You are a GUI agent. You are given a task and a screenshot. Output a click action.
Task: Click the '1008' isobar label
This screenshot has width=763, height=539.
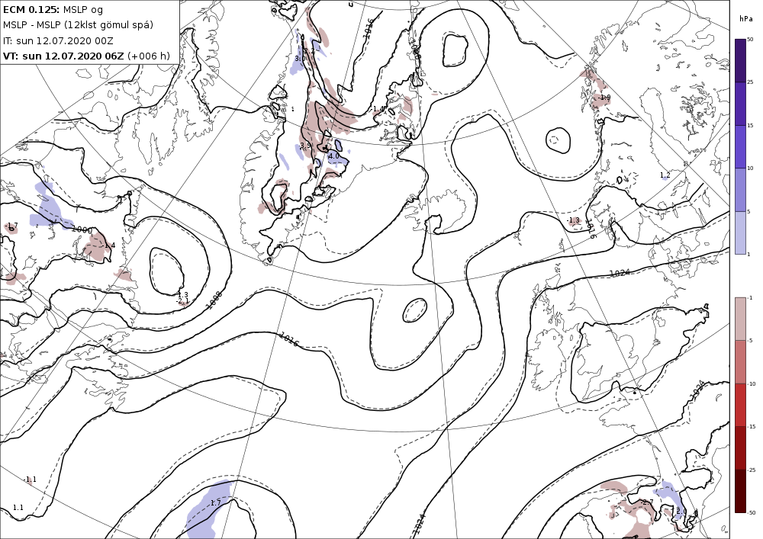pyautogui.click(x=213, y=300)
